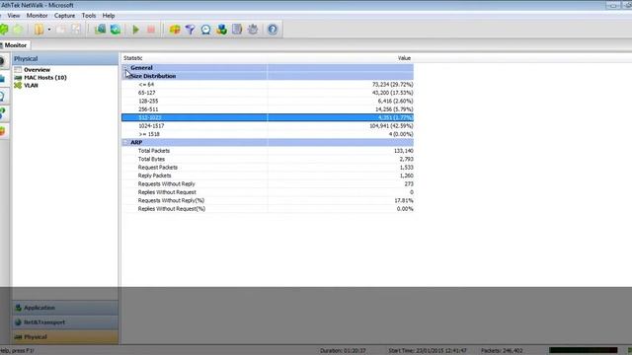
Task: Select the '<= 64' size row
Action: pos(268,84)
